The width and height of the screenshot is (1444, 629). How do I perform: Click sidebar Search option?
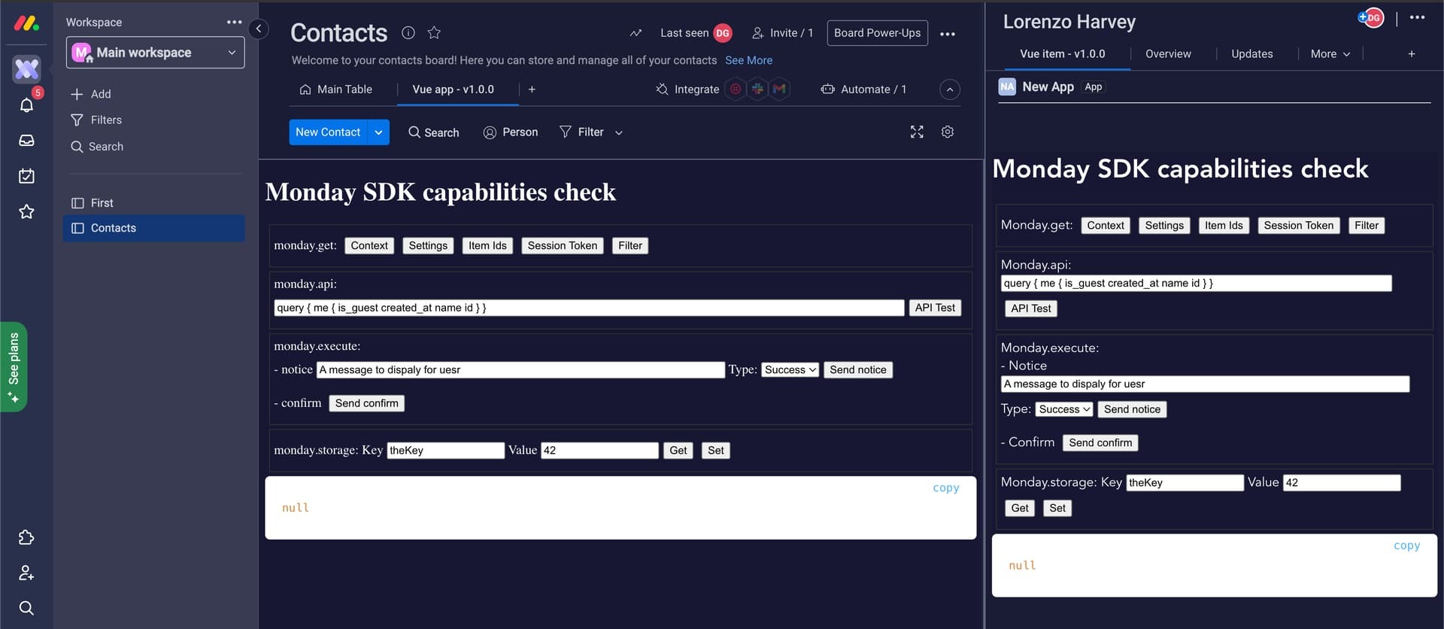click(x=97, y=147)
